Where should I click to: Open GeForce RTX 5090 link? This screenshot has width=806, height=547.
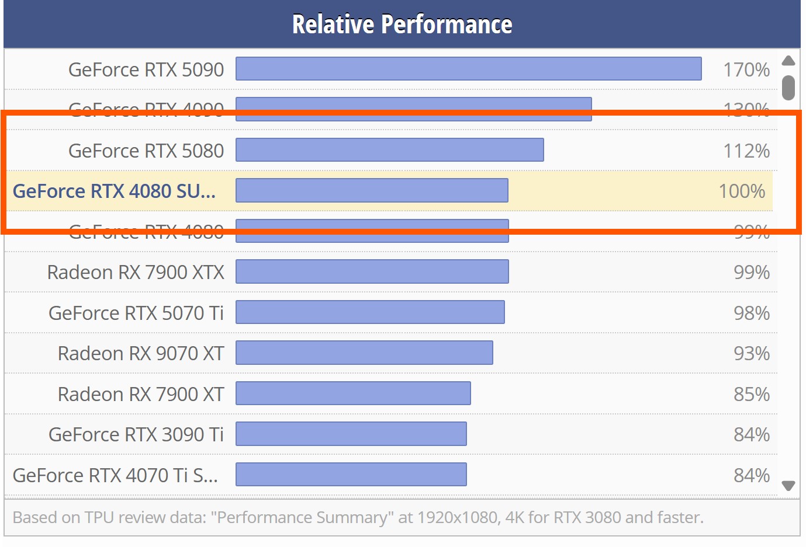pos(146,69)
